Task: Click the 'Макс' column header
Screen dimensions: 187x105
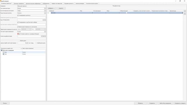Action: [113, 11]
